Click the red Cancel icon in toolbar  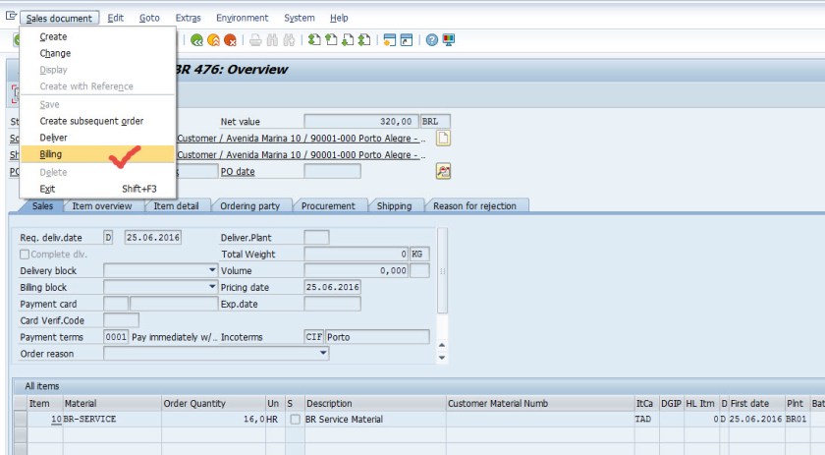230,40
